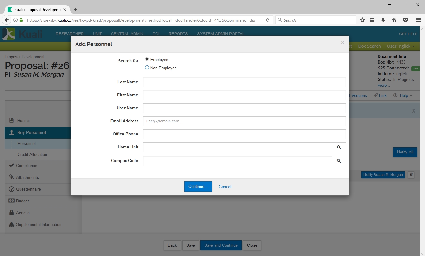425x256 pixels.
Task: Open the Pocket icon in toolbar
Action: coord(405,20)
